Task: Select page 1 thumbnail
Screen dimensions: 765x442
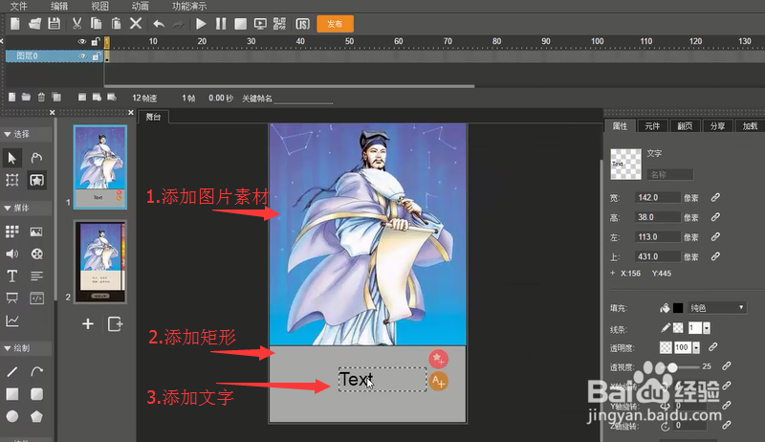Action: coord(100,166)
